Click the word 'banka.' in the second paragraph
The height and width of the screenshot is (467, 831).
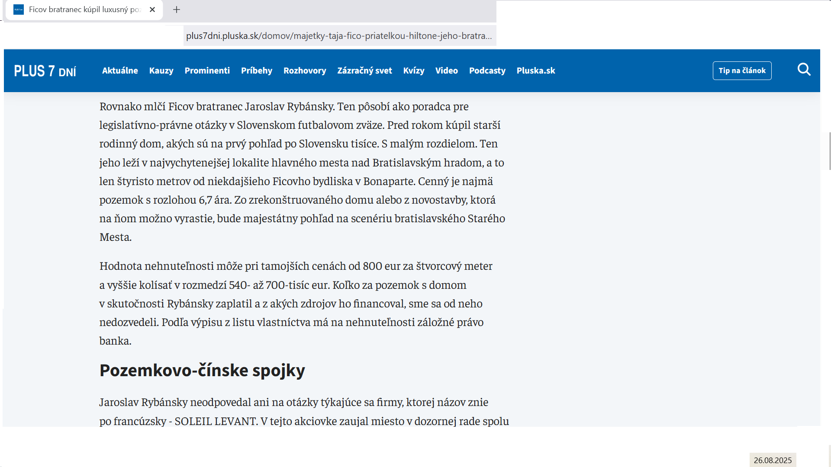click(115, 341)
